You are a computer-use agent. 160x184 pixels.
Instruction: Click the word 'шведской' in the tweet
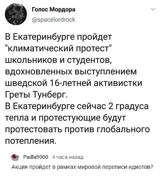[26, 83]
